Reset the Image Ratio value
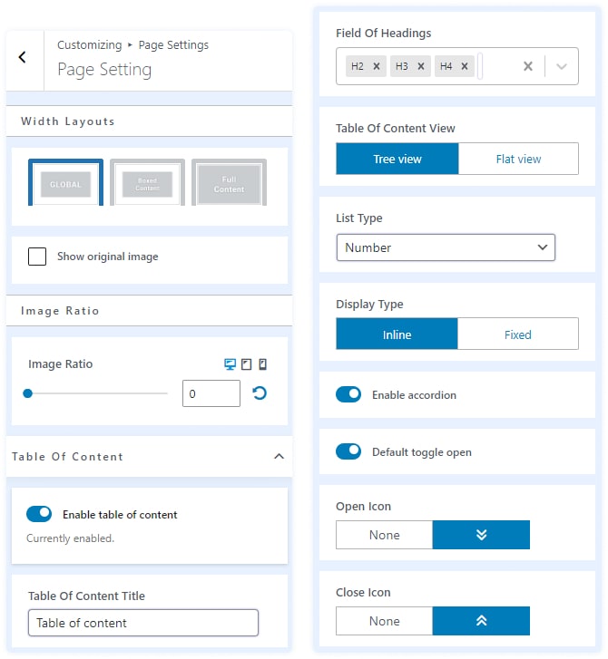608x659 pixels. (260, 393)
